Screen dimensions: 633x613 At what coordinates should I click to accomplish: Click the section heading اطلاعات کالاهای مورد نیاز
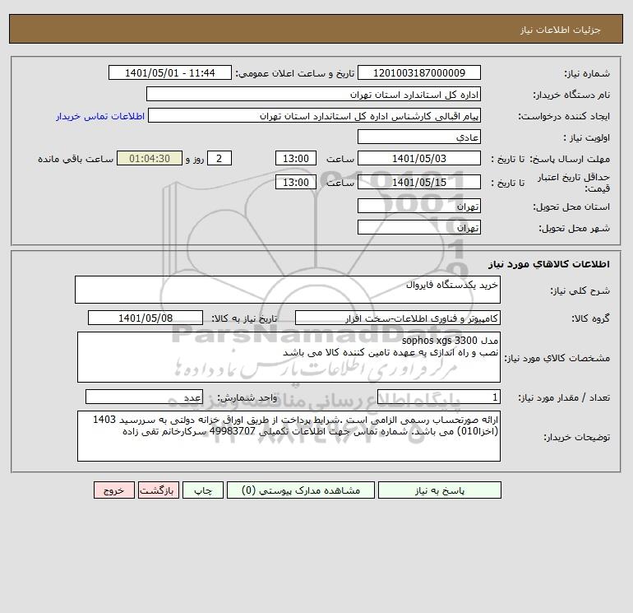click(549, 264)
